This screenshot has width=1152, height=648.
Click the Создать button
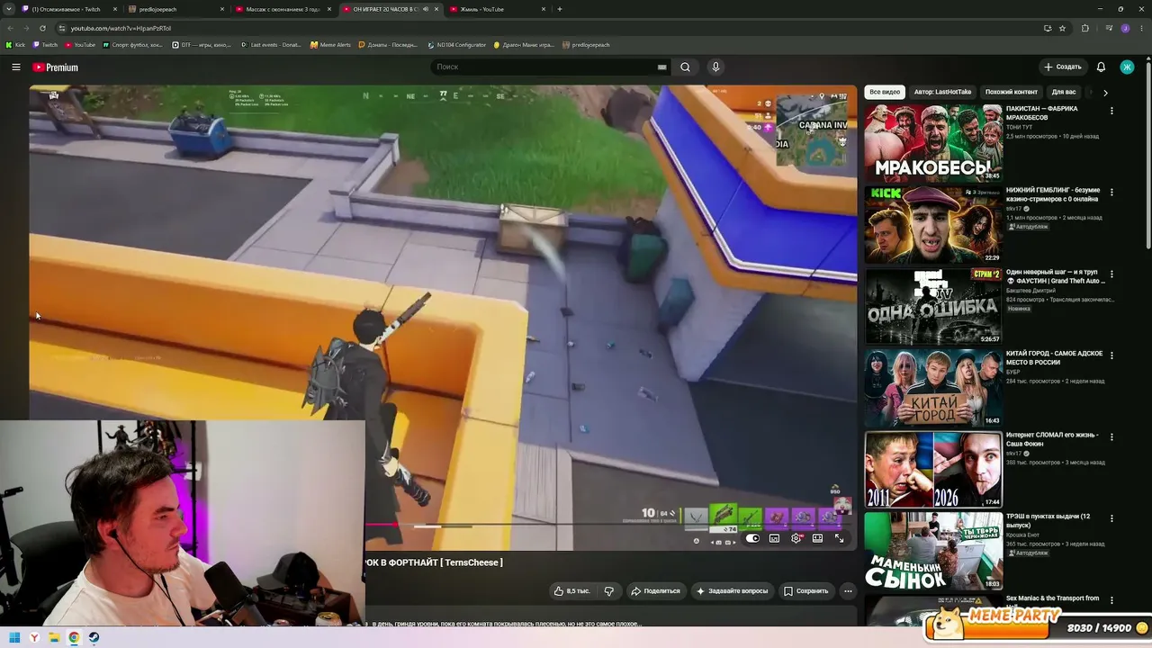[x=1062, y=67]
